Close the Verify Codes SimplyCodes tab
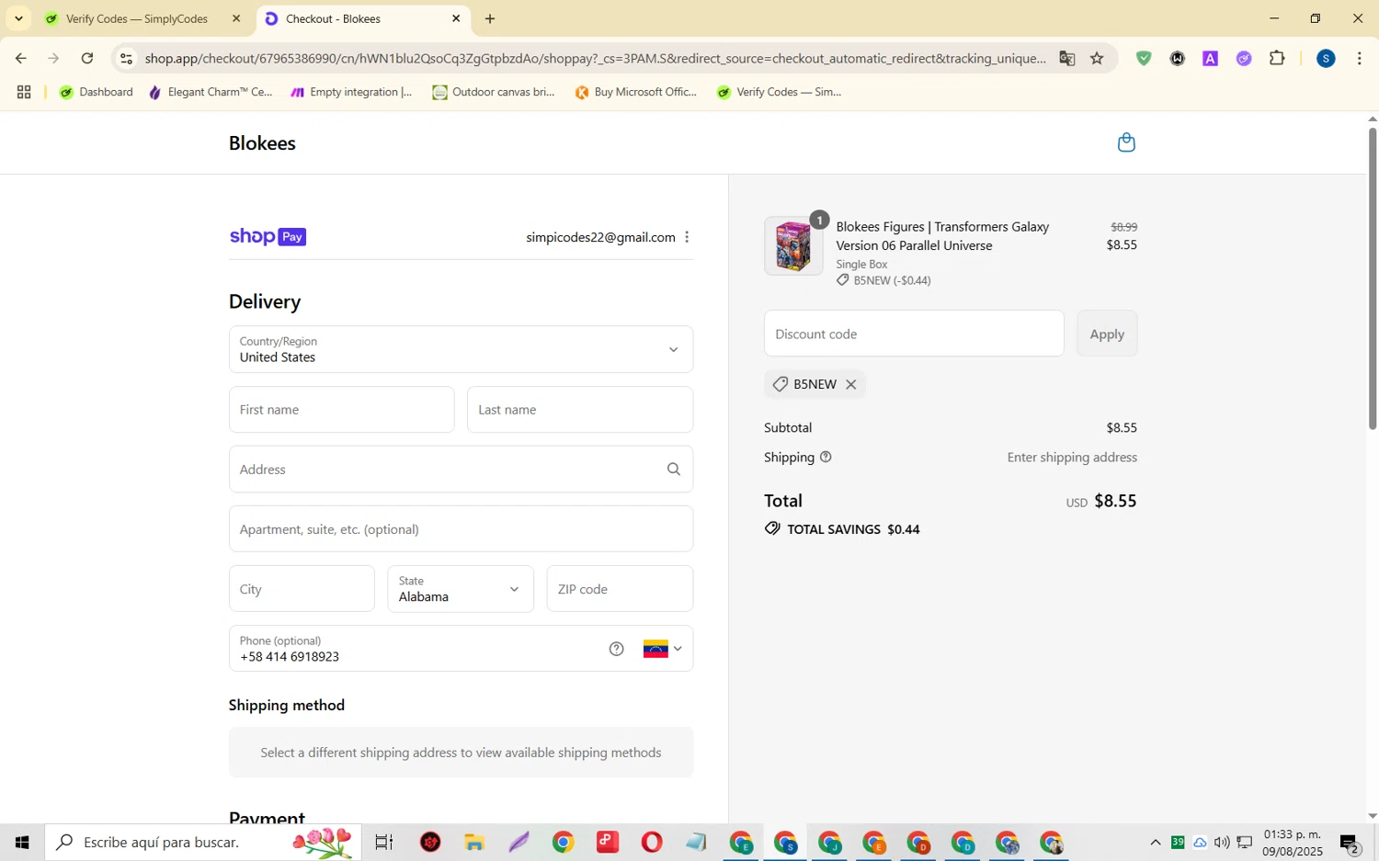The width and height of the screenshot is (1379, 861). 236,18
